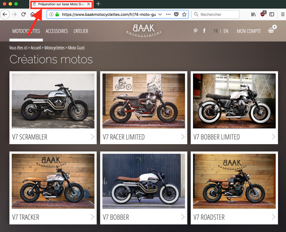Image resolution: width=286 pixels, height=232 pixels.
Task: Click the address bar URL
Action: click(109, 15)
